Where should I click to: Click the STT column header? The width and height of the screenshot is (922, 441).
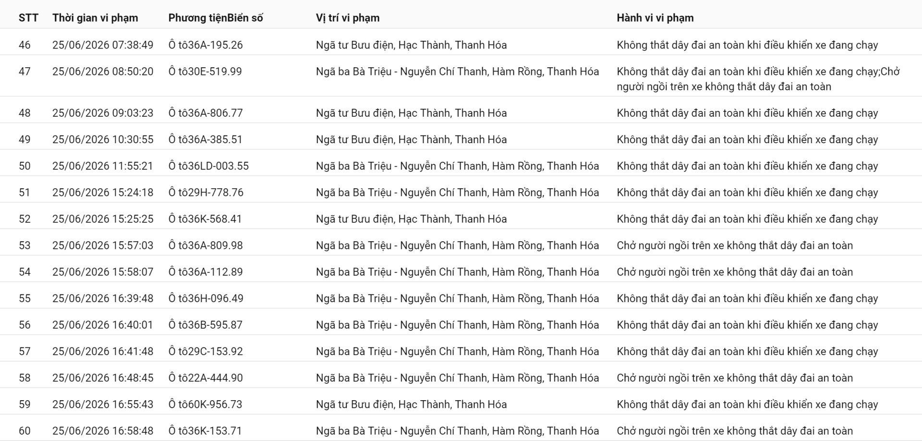[x=28, y=18]
